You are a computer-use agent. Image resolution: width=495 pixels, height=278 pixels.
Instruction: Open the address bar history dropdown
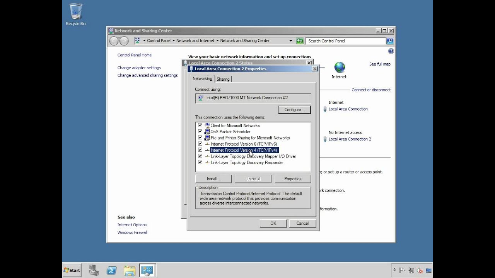291,41
